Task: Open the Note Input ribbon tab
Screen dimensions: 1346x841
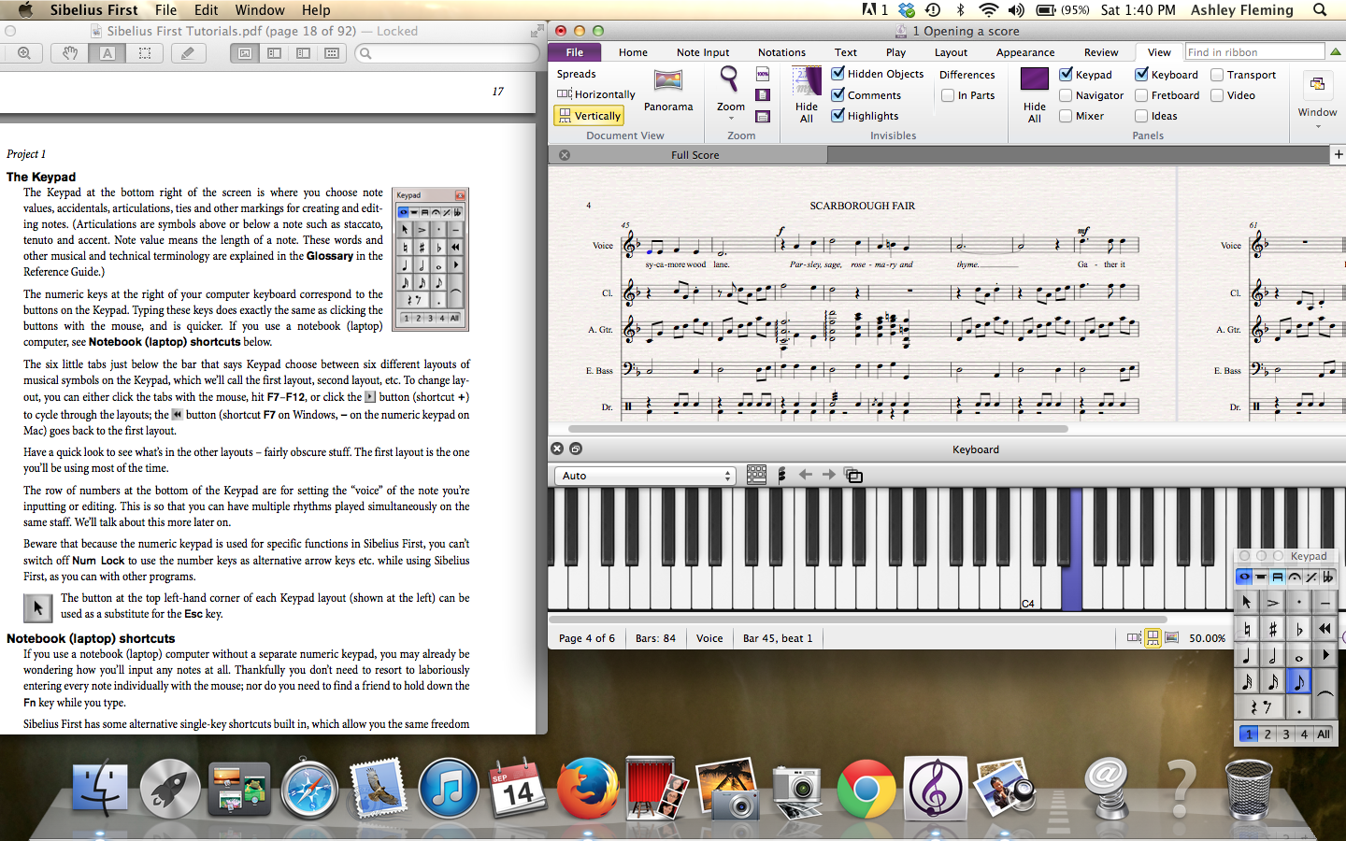Action: pyautogui.click(x=703, y=52)
